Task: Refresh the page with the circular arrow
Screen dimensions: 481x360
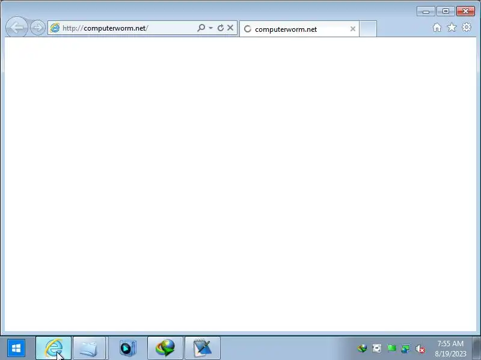Action: click(x=220, y=28)
